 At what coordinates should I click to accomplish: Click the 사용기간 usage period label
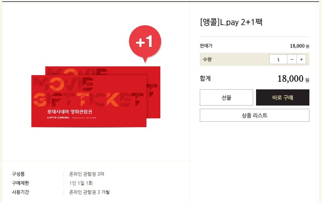point(21,192)
